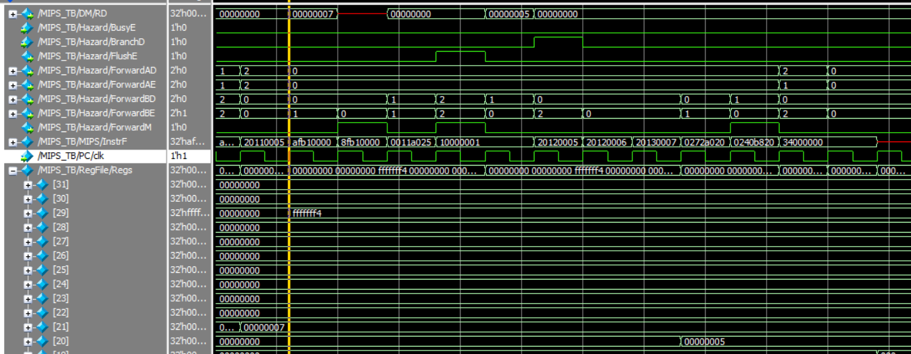
Task: Click the diamond icon of register [23]
Action: tap(42, 298)
